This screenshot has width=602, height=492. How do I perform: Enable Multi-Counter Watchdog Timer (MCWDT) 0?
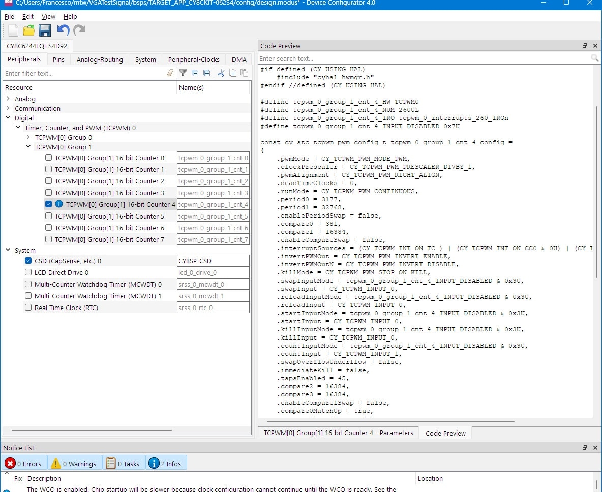pos(28,284)
